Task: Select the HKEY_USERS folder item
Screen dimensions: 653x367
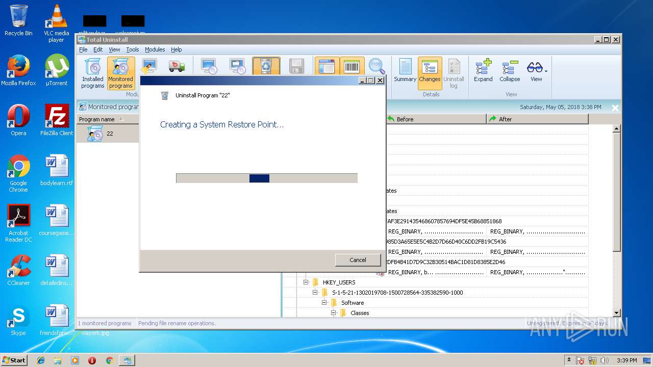Action: (339, 282)
